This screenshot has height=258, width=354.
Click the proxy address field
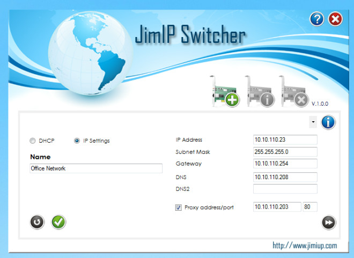tap(277, 207)
